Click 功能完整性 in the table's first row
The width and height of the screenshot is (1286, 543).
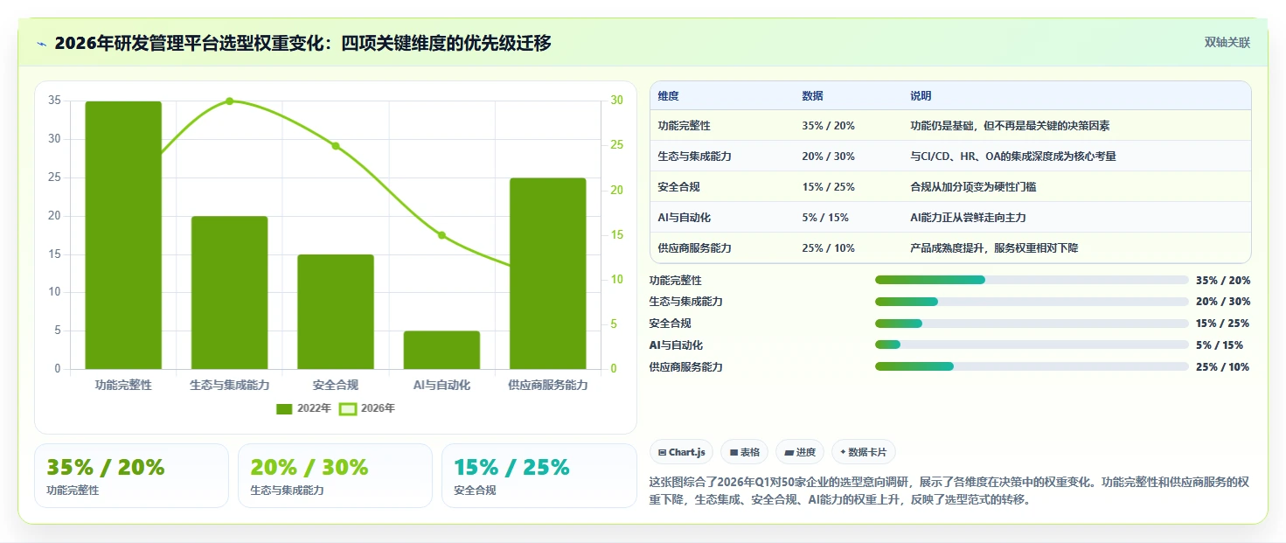[685, 126]
